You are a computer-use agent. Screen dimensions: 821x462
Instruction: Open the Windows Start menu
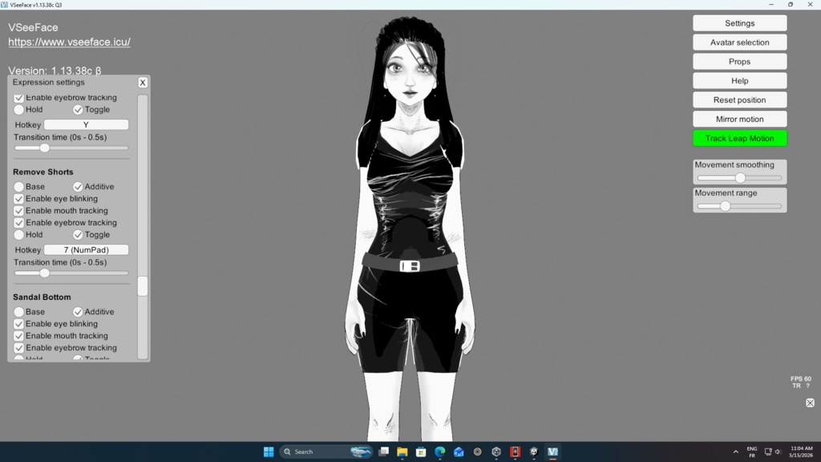[x=269, y=452]
